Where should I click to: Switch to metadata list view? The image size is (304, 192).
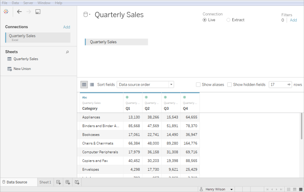[x=92, y=85]
